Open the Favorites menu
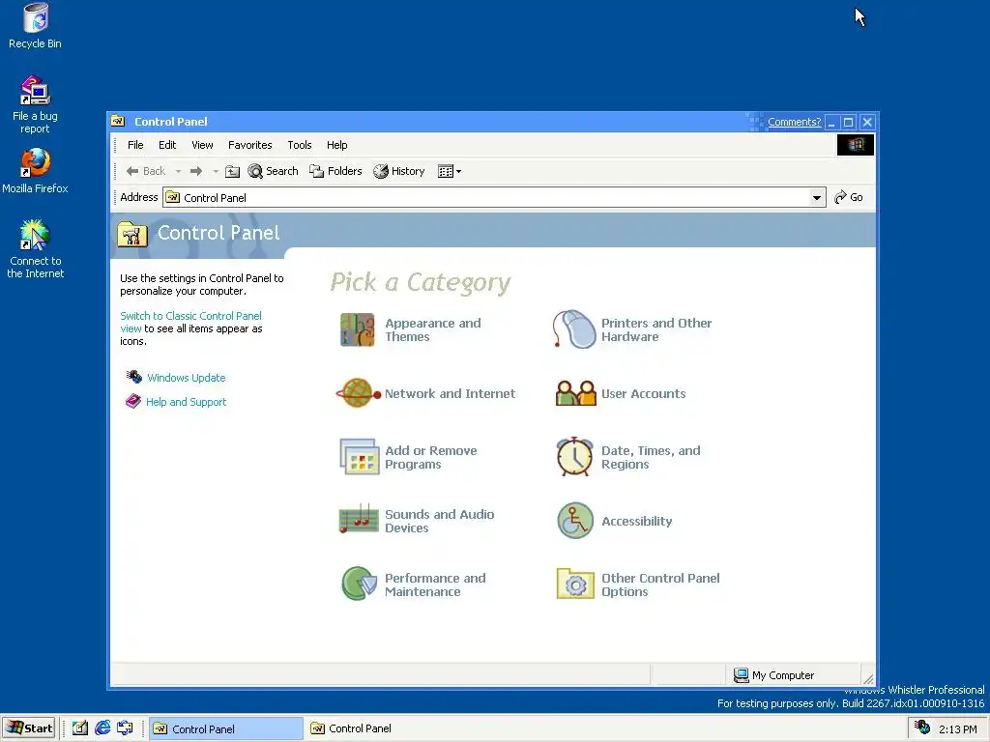This screenshot has height=742, width=990. tap(250, 145)
